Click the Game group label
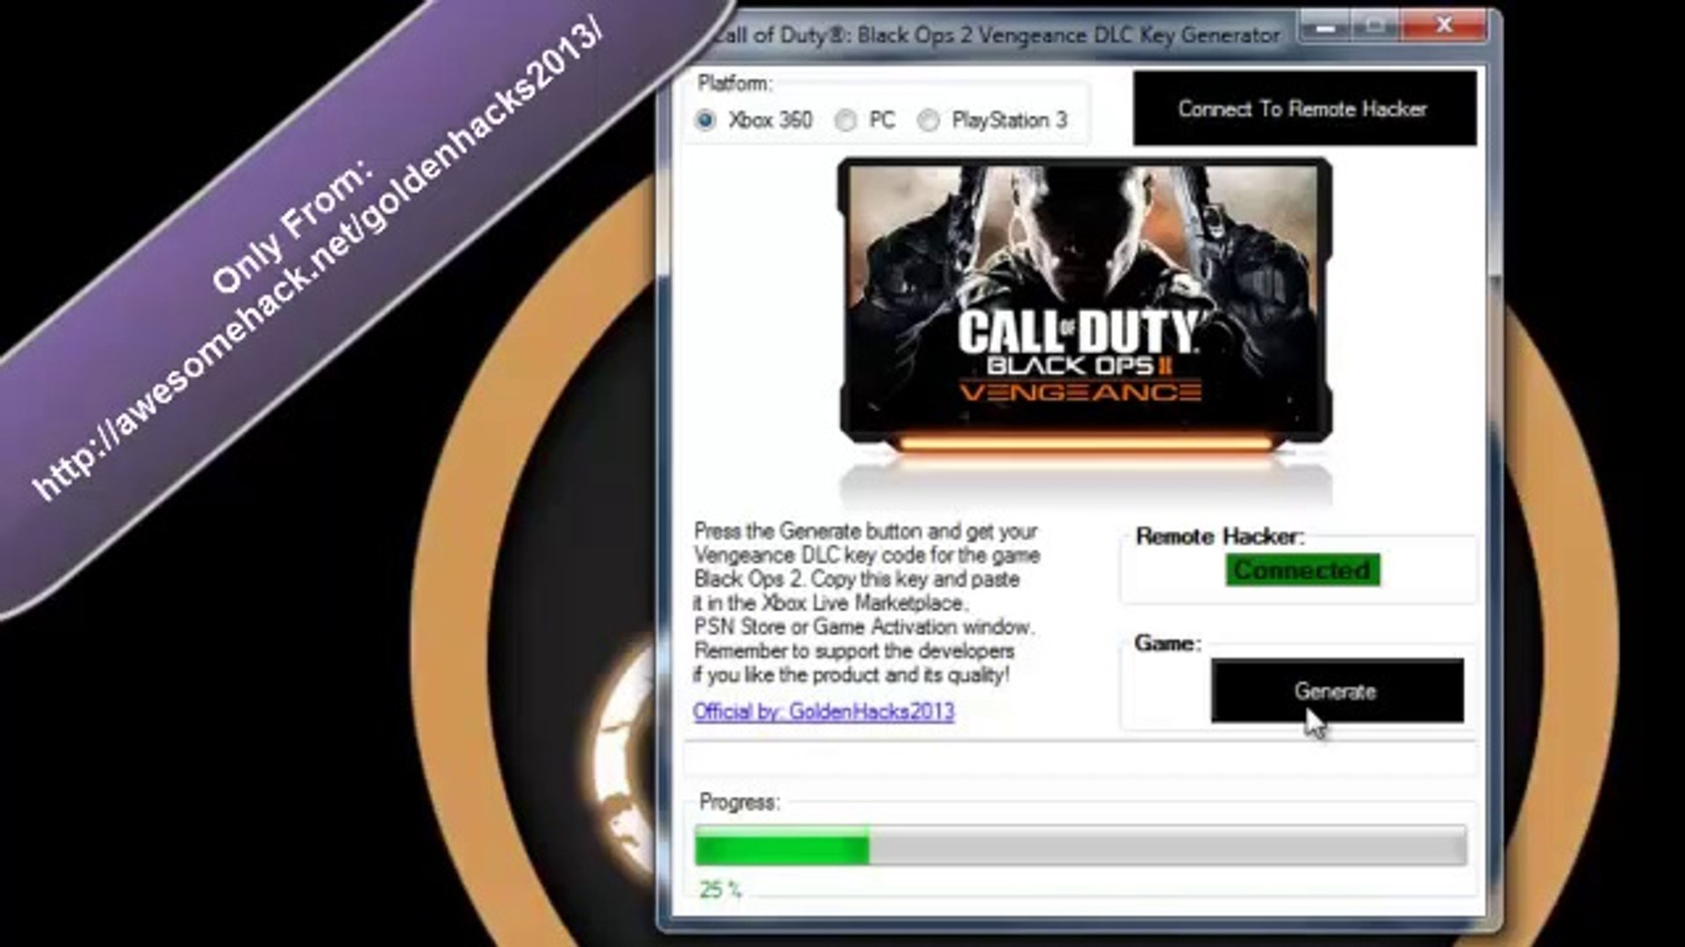Image resolution: width=1685 pixels, height=947 pixels. click(1167, 644)
